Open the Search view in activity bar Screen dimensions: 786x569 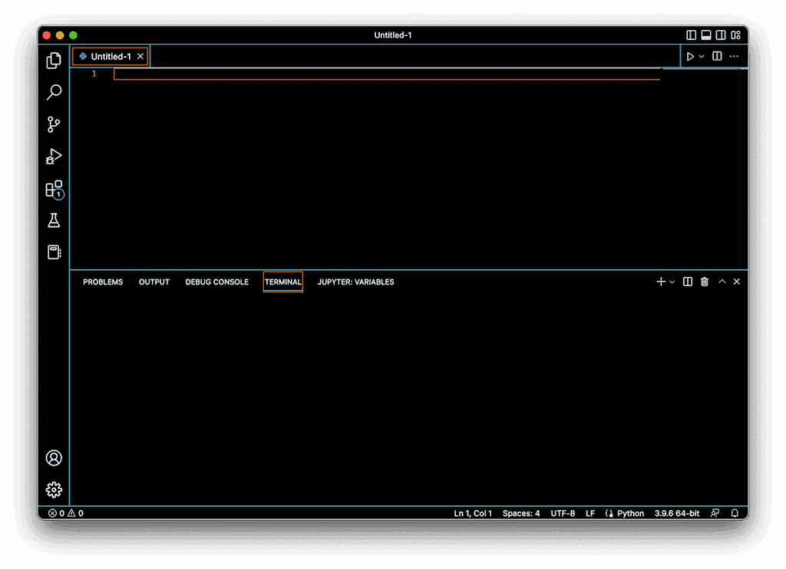[54, 93]
